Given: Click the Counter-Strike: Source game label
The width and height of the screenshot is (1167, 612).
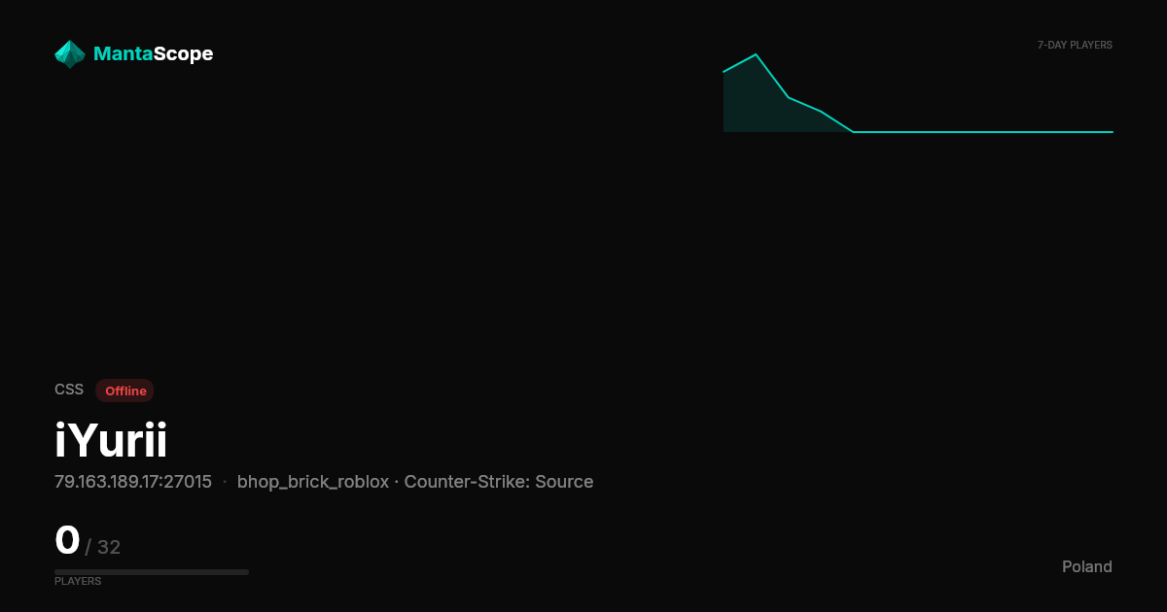Looking at the screenshot, I should (499, 482).
